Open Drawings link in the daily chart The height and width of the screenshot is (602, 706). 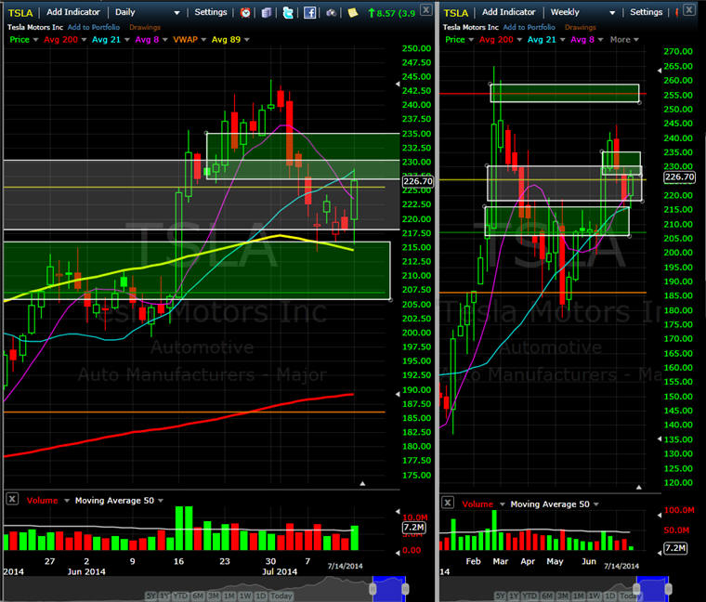point(145,28)
